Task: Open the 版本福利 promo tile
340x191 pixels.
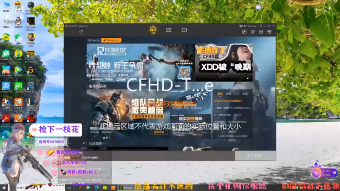Action: tap(190, 126)
